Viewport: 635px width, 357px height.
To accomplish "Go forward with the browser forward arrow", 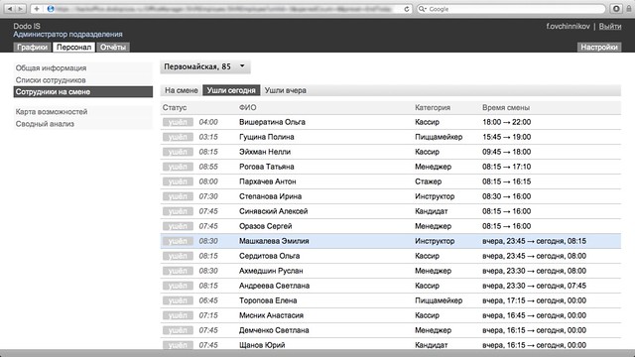I will pyautogui.click(x=20, y=9).
